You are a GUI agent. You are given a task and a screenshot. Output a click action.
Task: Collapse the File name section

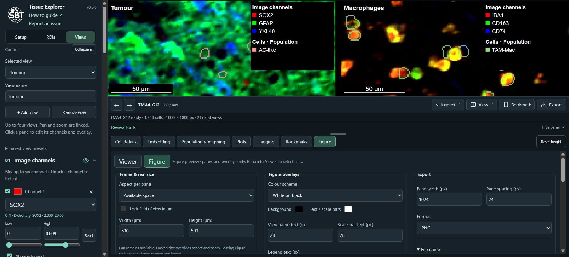[x=428, y=250]
